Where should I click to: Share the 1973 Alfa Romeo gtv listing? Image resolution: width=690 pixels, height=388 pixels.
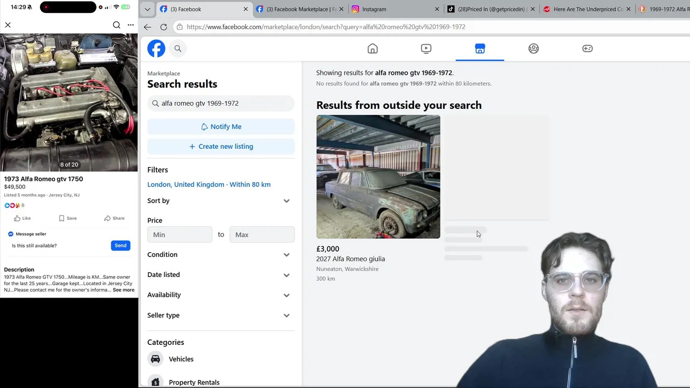(x=114, y=218)
